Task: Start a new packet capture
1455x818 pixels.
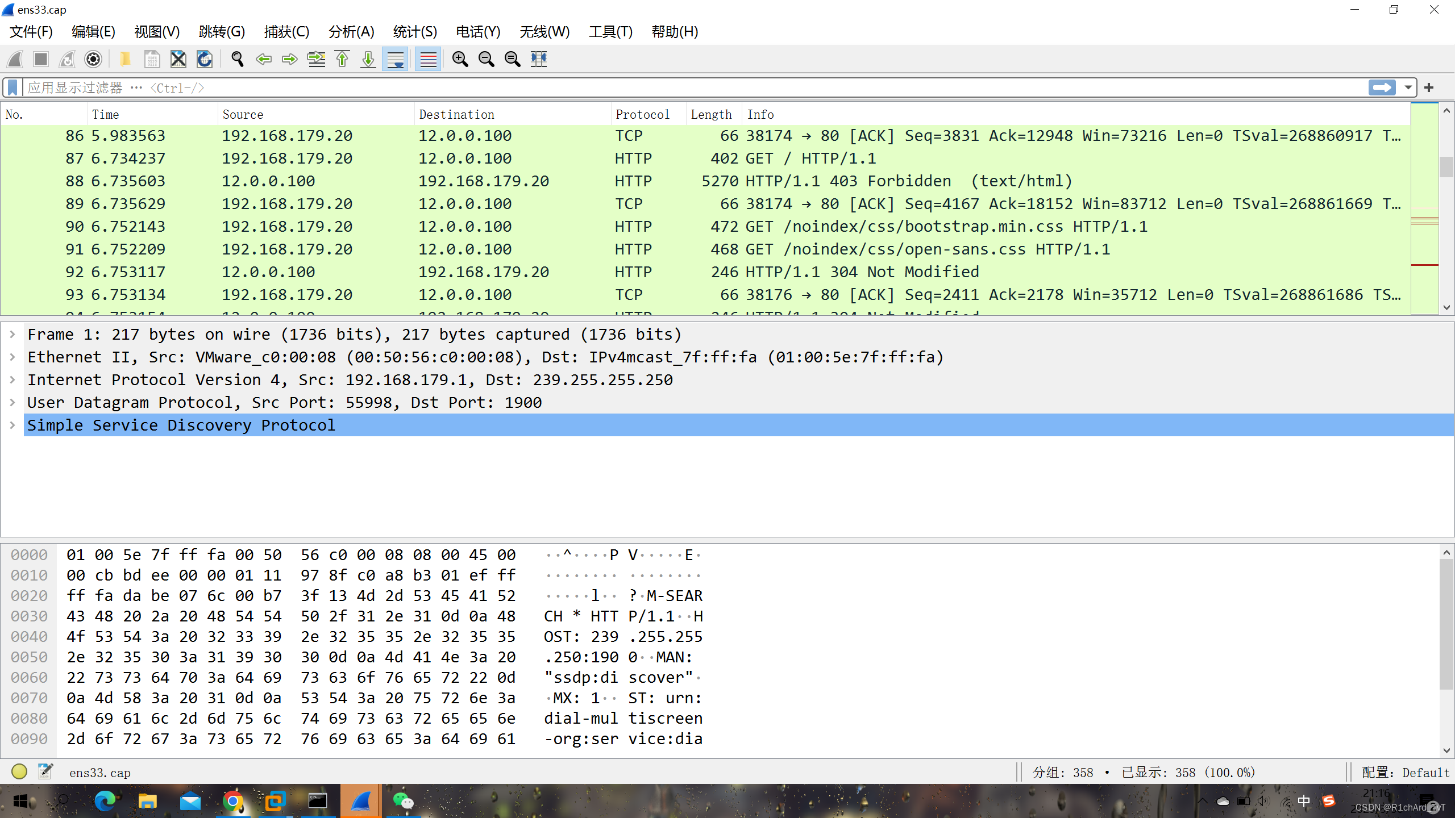Action: pos(14,59)
